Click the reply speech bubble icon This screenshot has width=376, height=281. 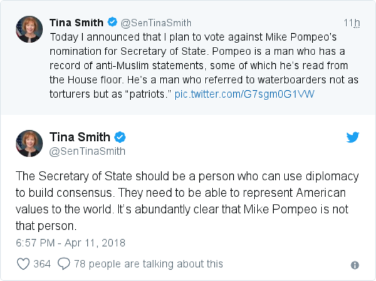(63, 264)
